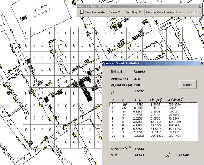The height and width of the screenshot is (165, 204).
Task: Select the table row where k is 6
Action: pyautogui.click(x=153, y=126)
